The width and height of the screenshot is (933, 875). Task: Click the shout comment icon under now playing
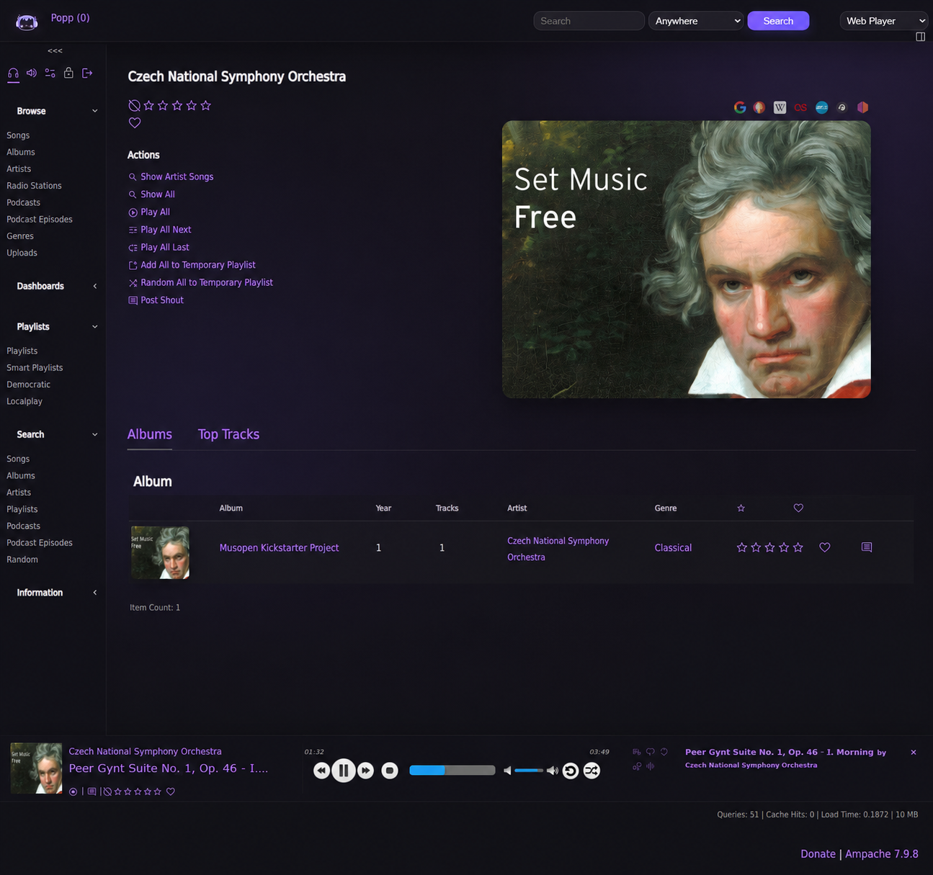[x=91, y=791]
